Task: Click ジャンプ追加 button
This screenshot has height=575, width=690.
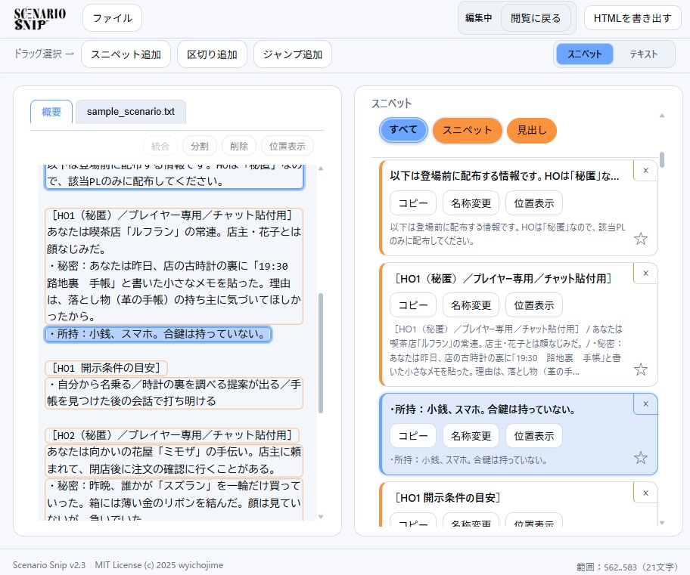Action: 293,54
